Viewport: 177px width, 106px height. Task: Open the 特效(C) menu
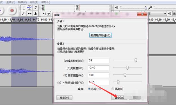23,2
